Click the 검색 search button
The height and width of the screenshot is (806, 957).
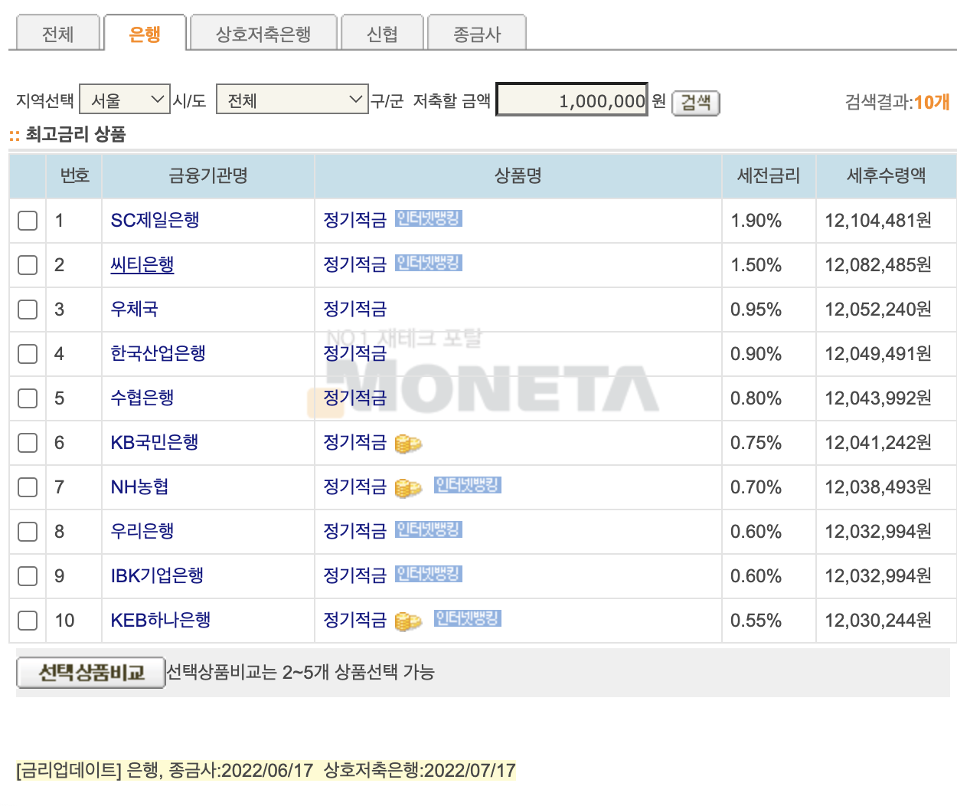pos(696,102)
